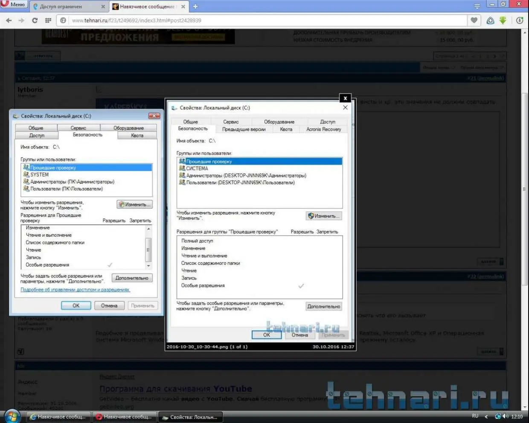
Task: Click Изменить... button in left properties window
Action: click(x=134, y=204)
